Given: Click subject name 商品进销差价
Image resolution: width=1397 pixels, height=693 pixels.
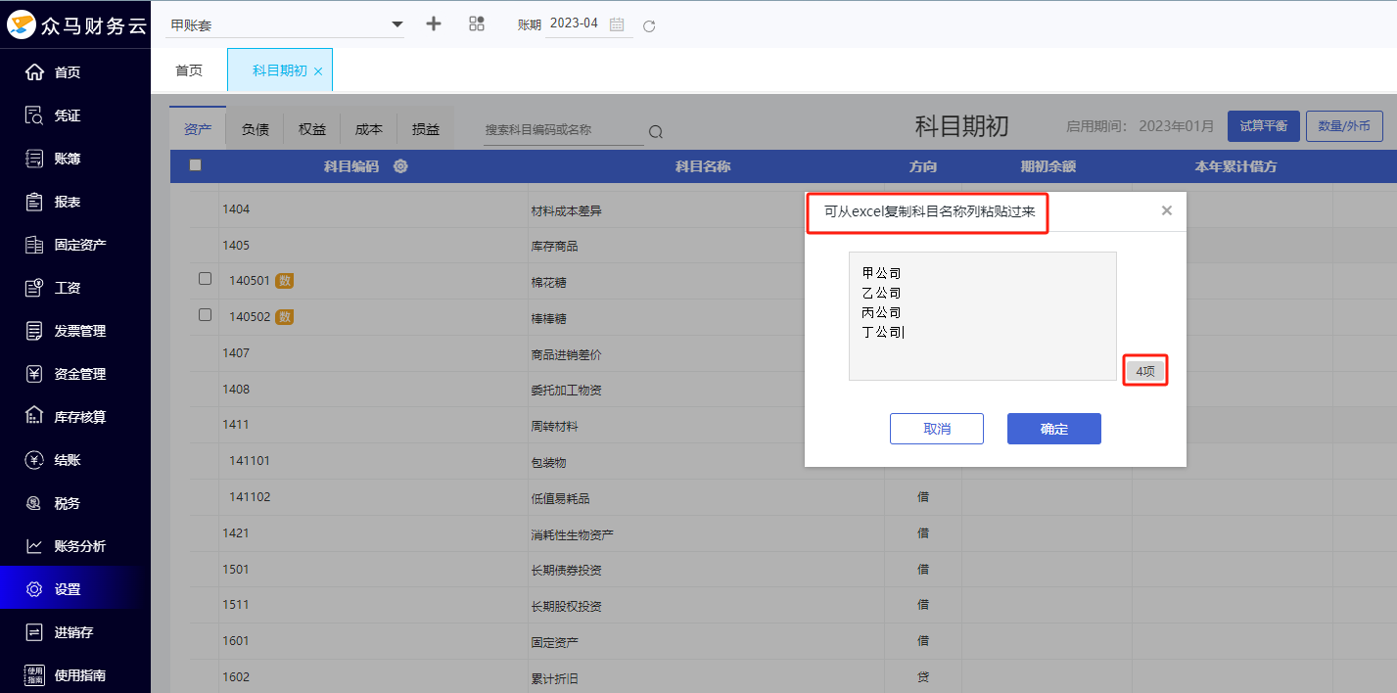Looking at the screenshot, I should point(566,355).
